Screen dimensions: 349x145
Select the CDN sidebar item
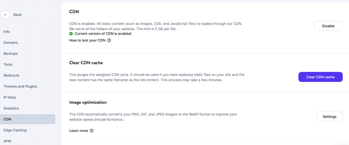(x=7, y=119)
